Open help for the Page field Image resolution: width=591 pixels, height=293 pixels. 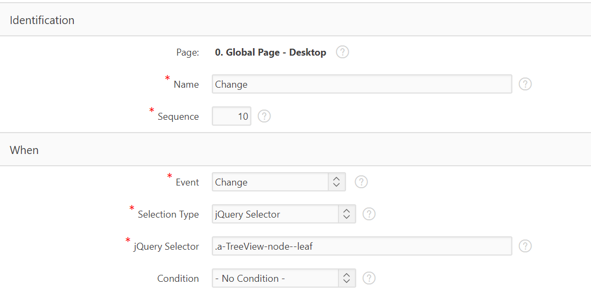click(342, 52)
